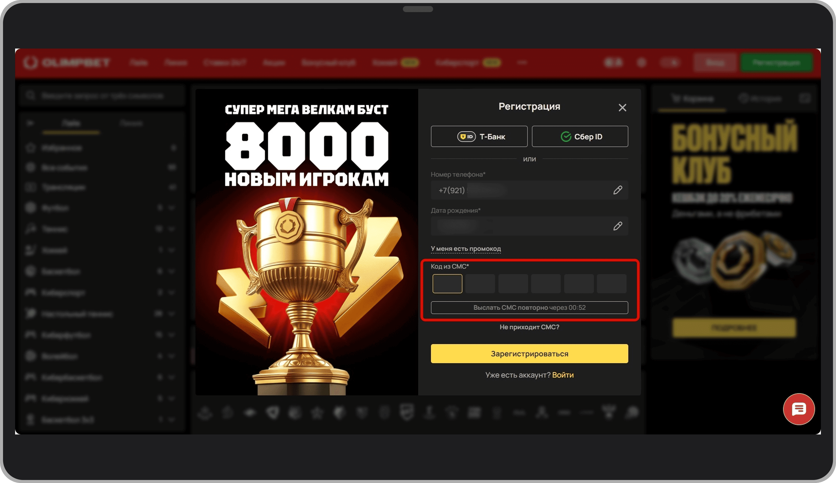Sign up with T-Банк ID

[x=479, y=136]
